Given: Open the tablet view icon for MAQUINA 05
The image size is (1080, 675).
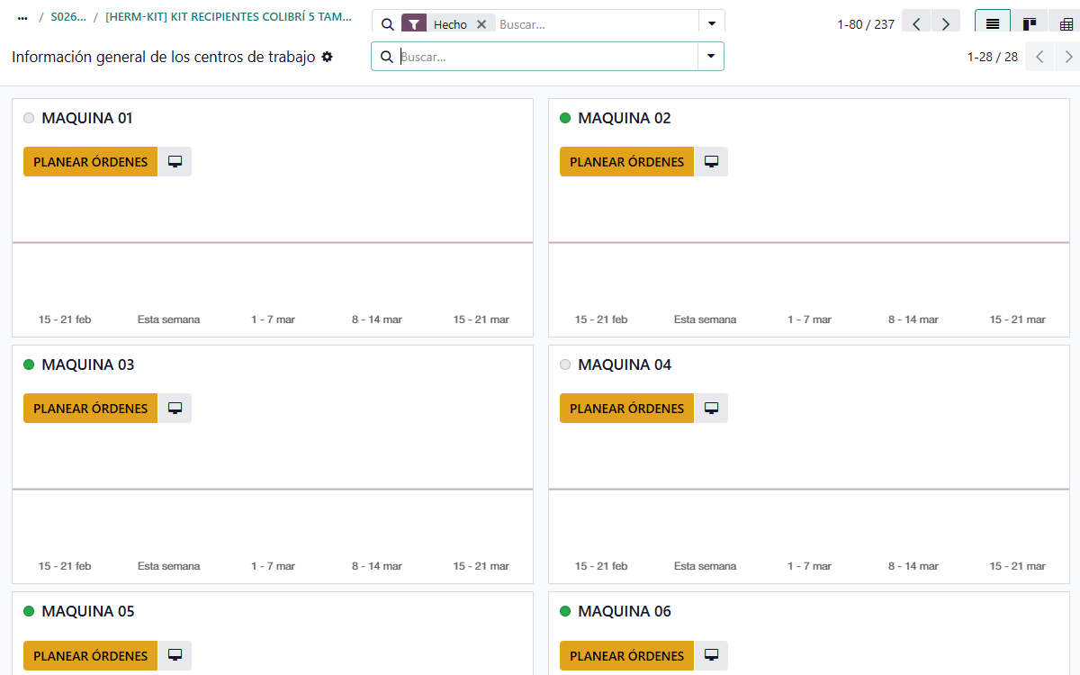Looking at the screenshot, I should (175, 655).
